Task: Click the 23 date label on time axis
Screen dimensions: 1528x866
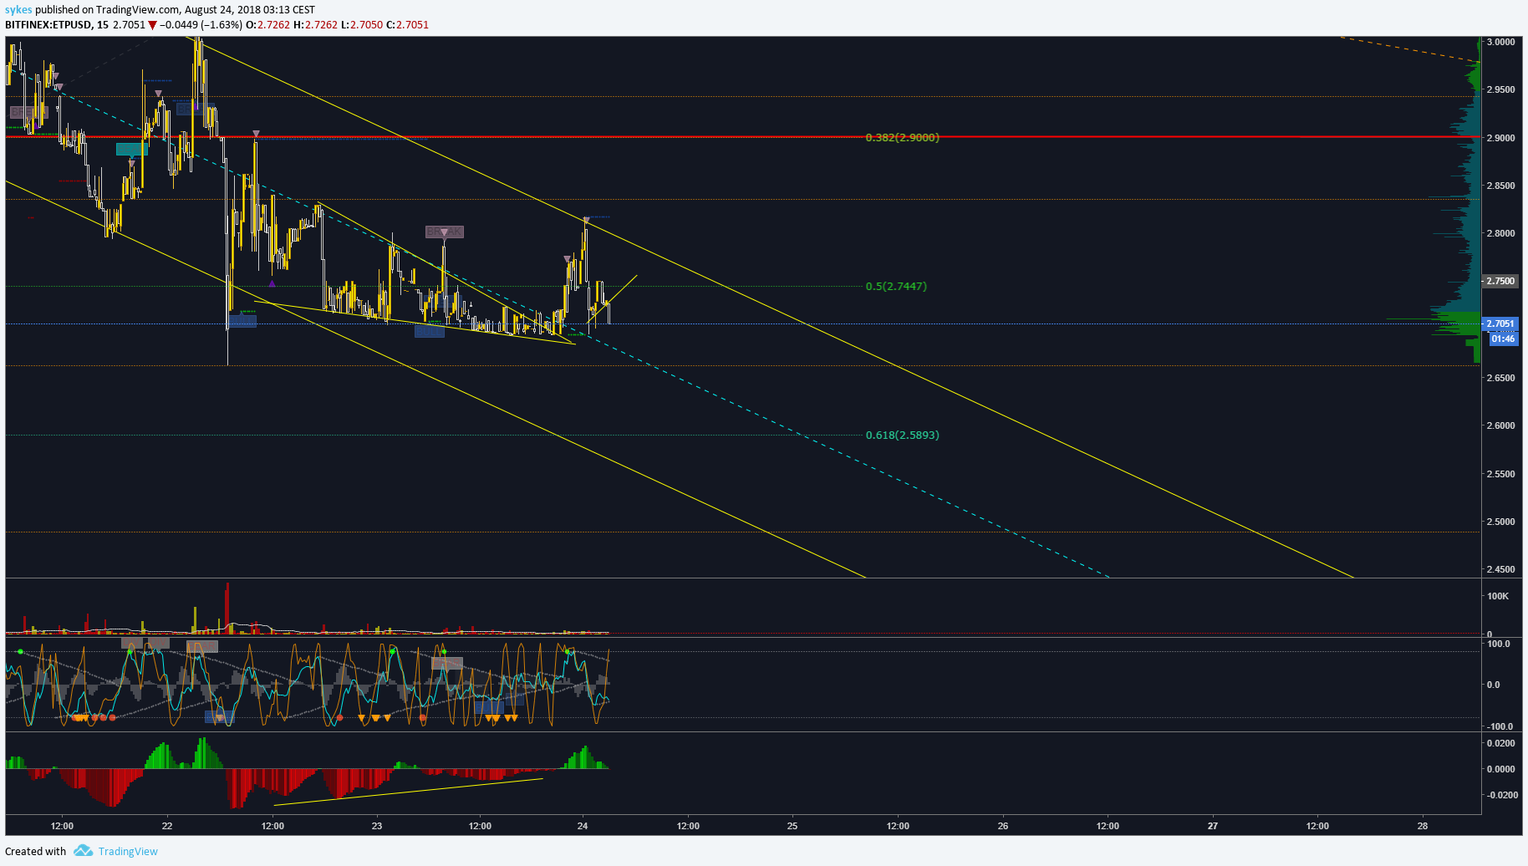Action: [x=377, y=826]
